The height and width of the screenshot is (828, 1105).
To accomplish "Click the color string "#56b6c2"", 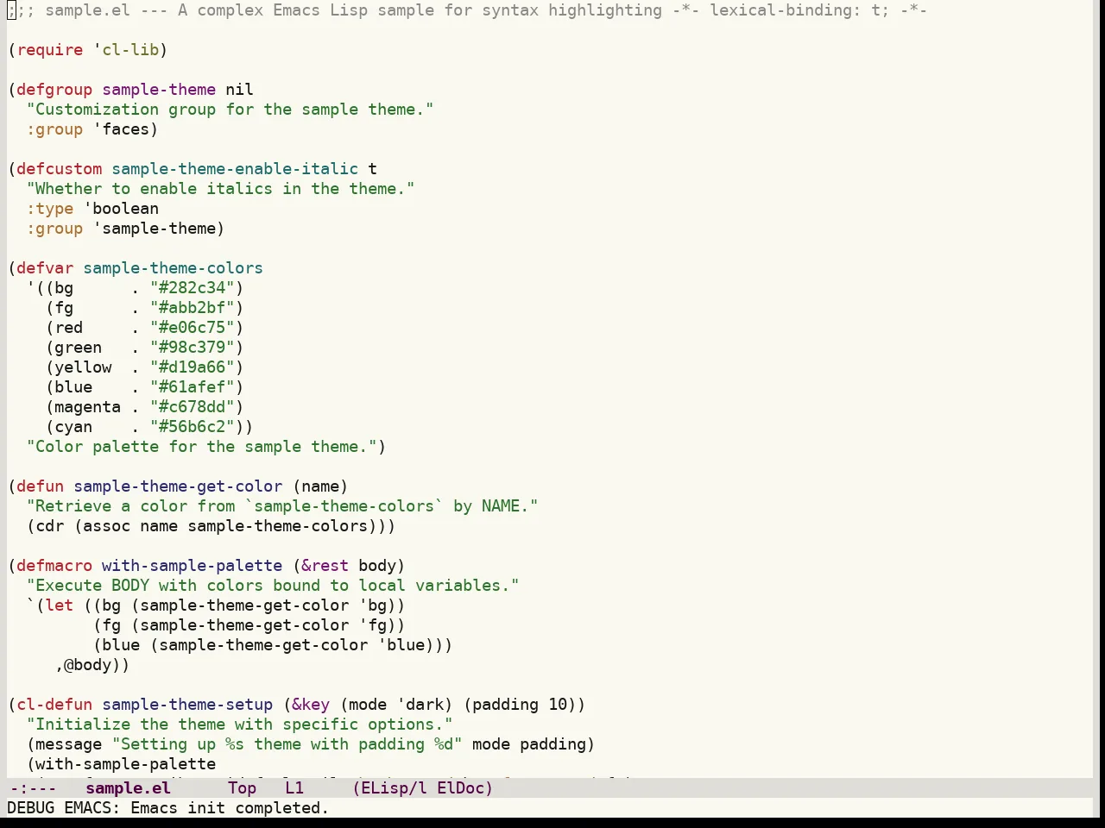I will point(193,427).
